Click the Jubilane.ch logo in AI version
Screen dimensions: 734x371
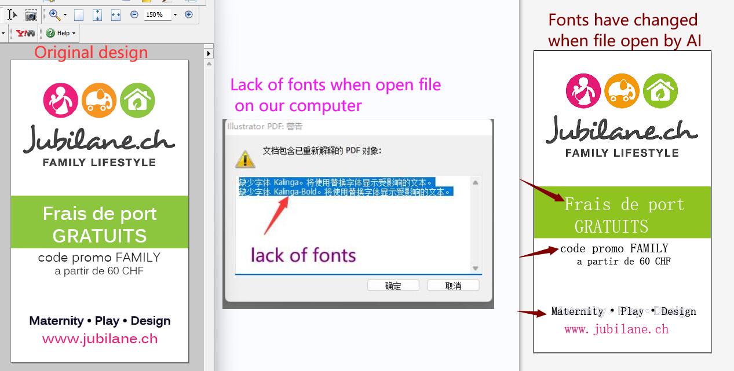point(622,130)
